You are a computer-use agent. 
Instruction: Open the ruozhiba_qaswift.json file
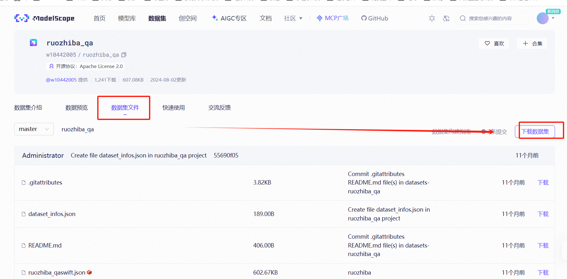coord(57,273)
